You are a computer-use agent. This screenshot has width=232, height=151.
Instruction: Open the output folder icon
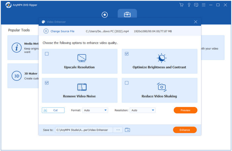coord(127,130)
